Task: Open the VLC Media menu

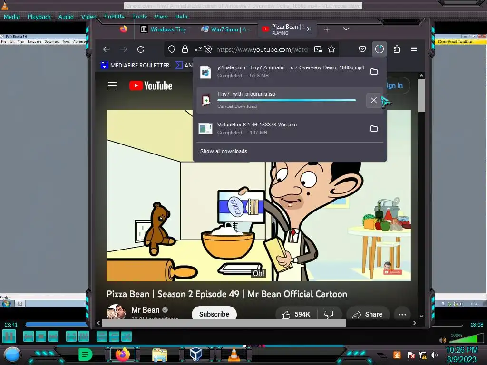Action: coord(12,17)
